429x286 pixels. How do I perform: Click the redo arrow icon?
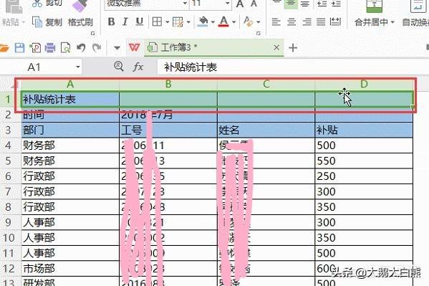pyautogui.click(x=96, y=48)
